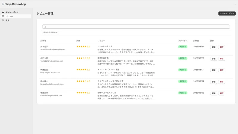This screenshot has height=134, width=238.
Task: Click the date 2025/08/02
Action: 198,93
